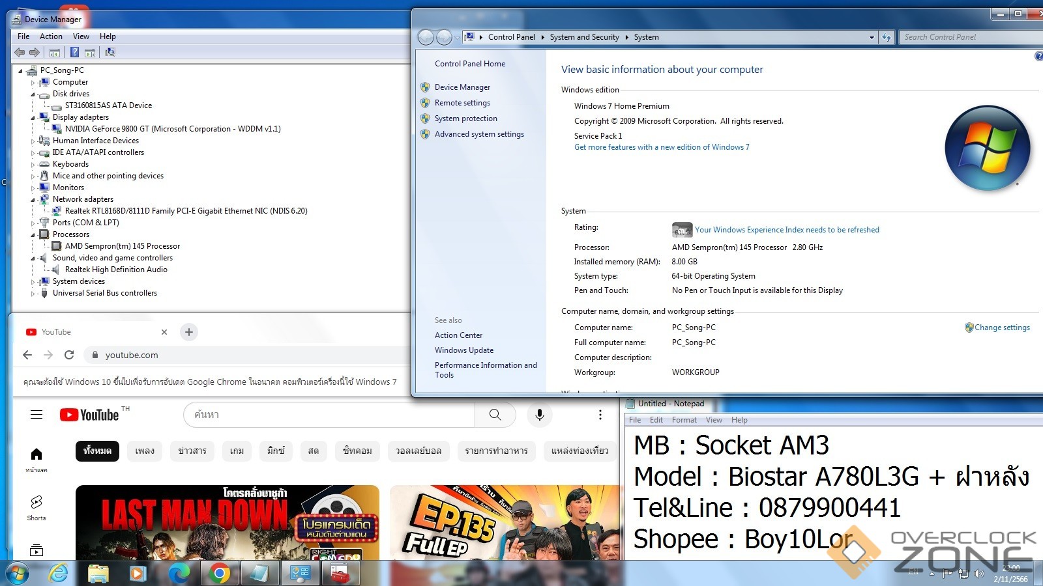Screen dimensions: 1043x586
Task: Collapse the Display adapters tree node
Action: [x=33, y=118]
